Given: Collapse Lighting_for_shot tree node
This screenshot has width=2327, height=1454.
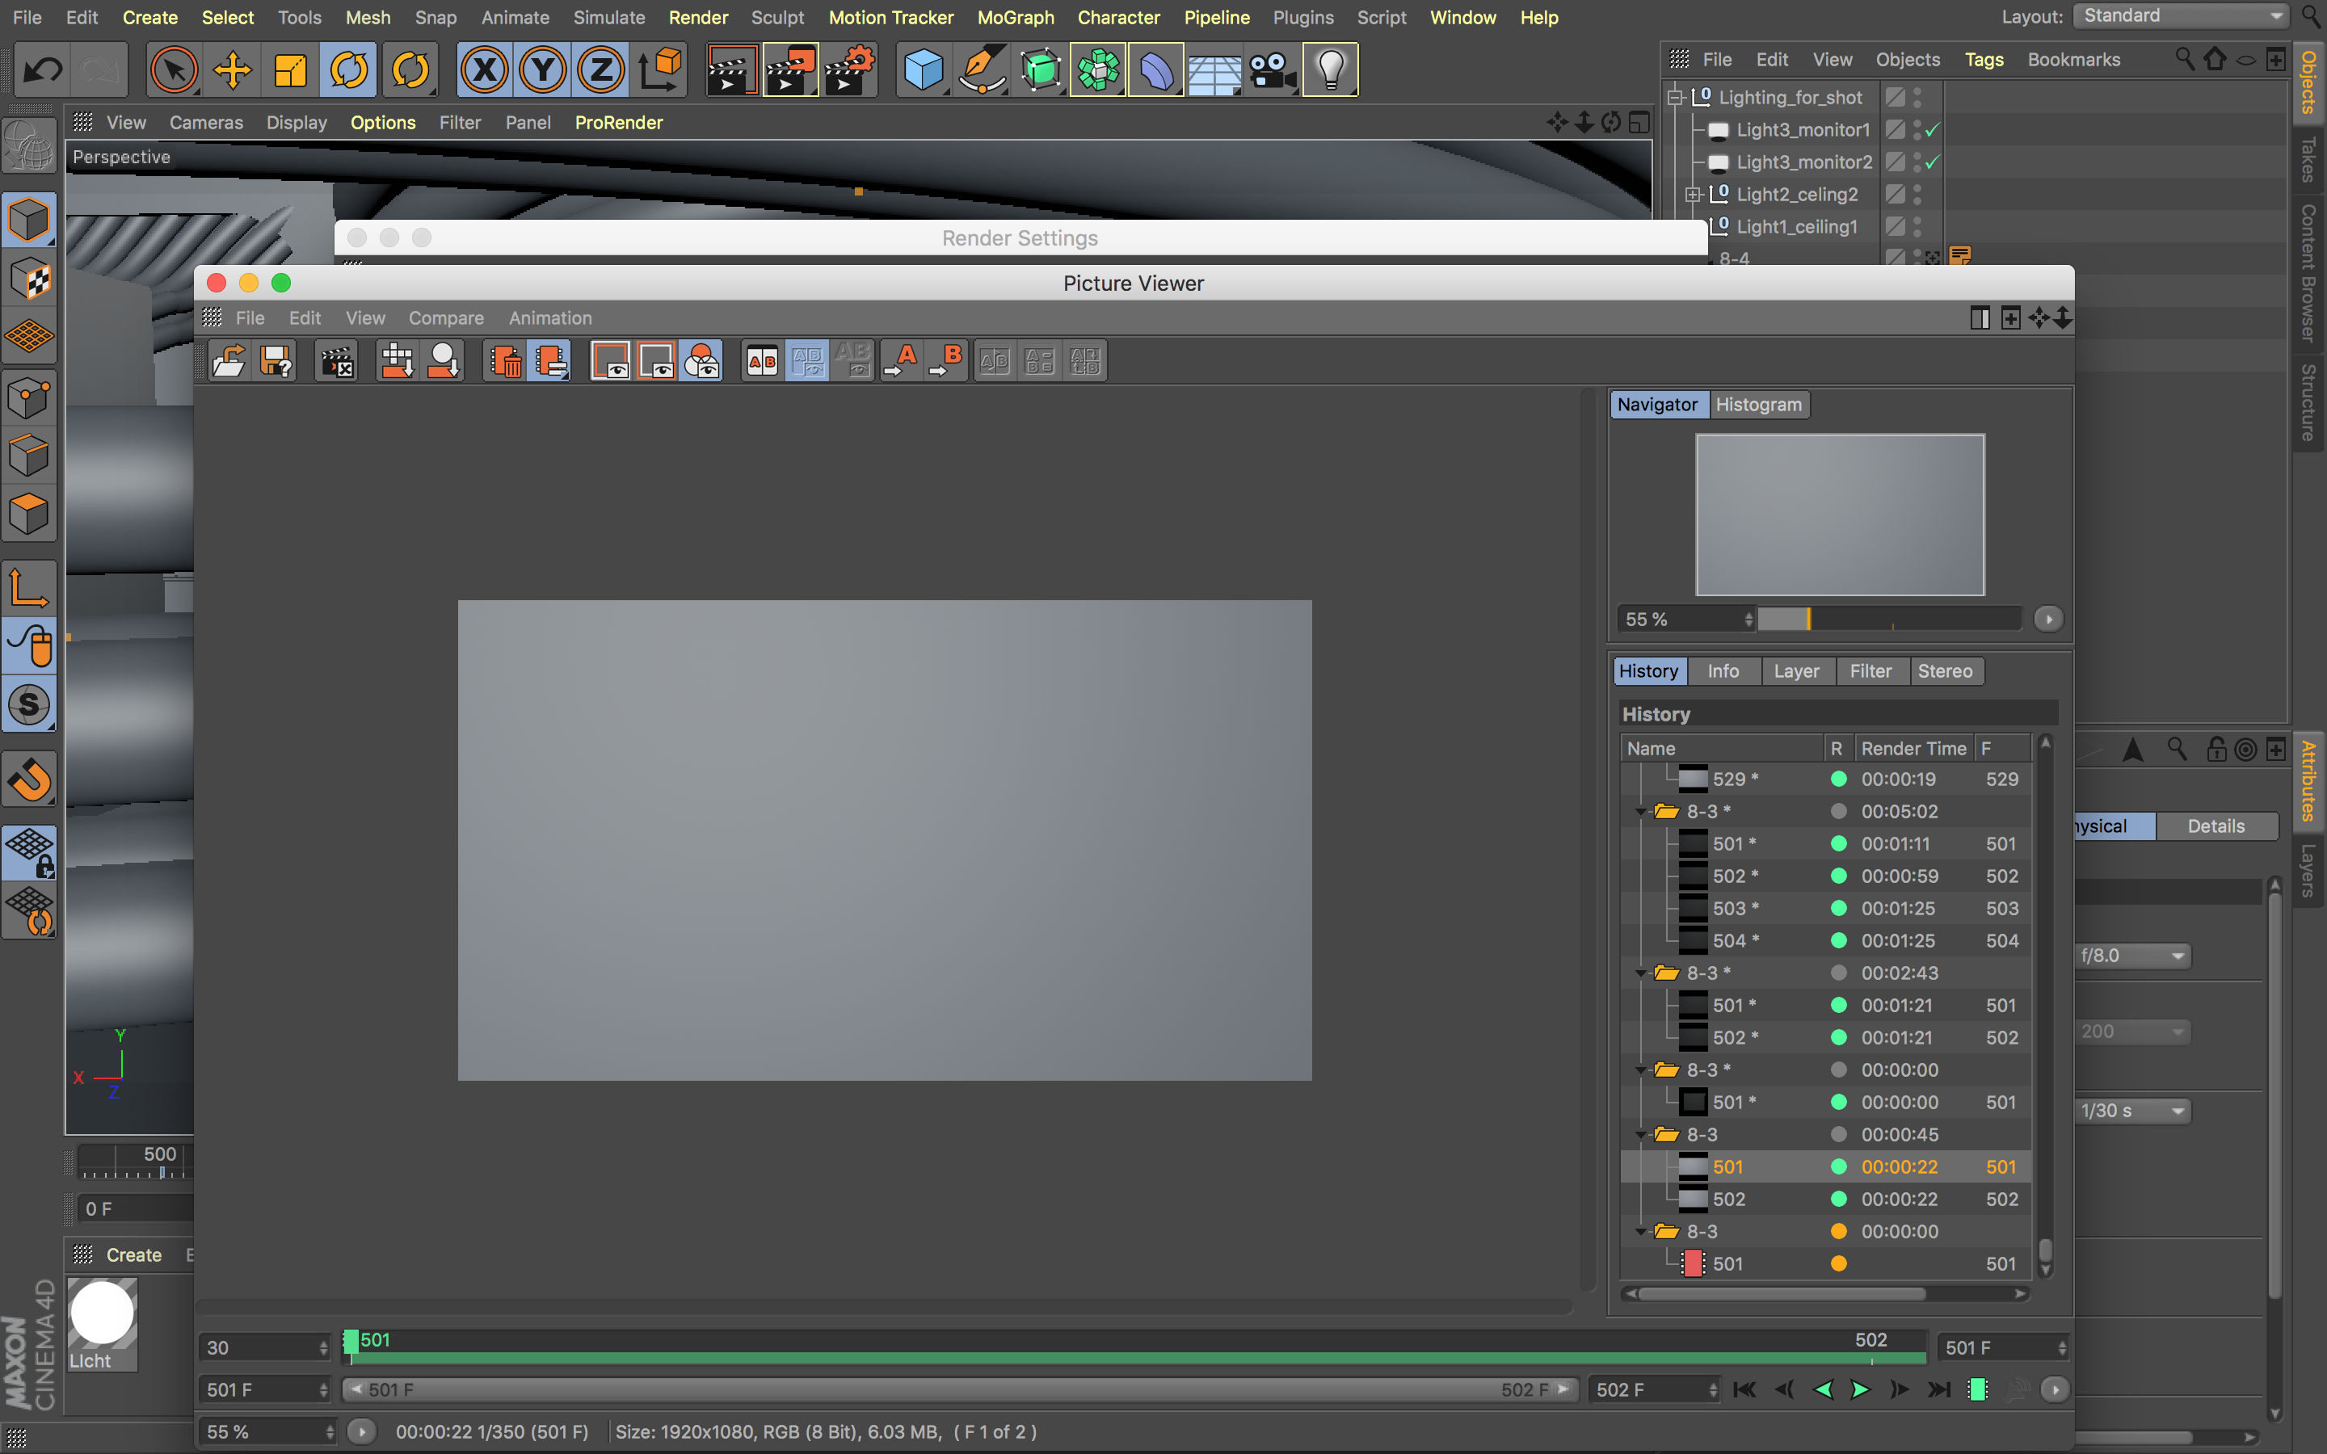Looking at the screenshot, I should pyautogui.click(x=1676, y=97).
